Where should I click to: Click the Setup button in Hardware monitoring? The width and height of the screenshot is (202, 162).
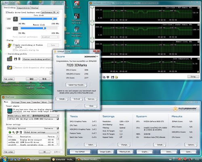[193, 77]
